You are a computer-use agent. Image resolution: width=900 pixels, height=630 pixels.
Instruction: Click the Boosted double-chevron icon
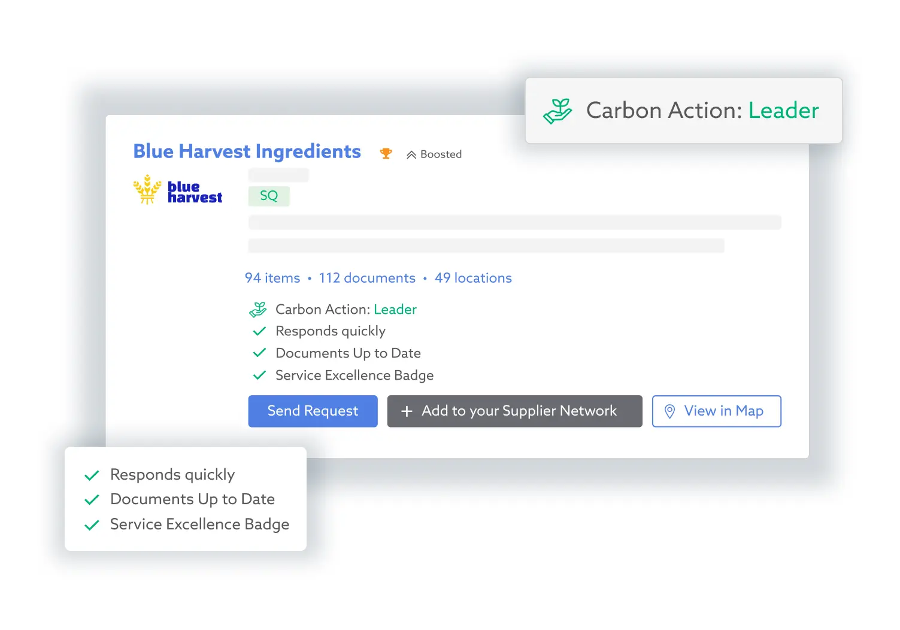point(411,155)
